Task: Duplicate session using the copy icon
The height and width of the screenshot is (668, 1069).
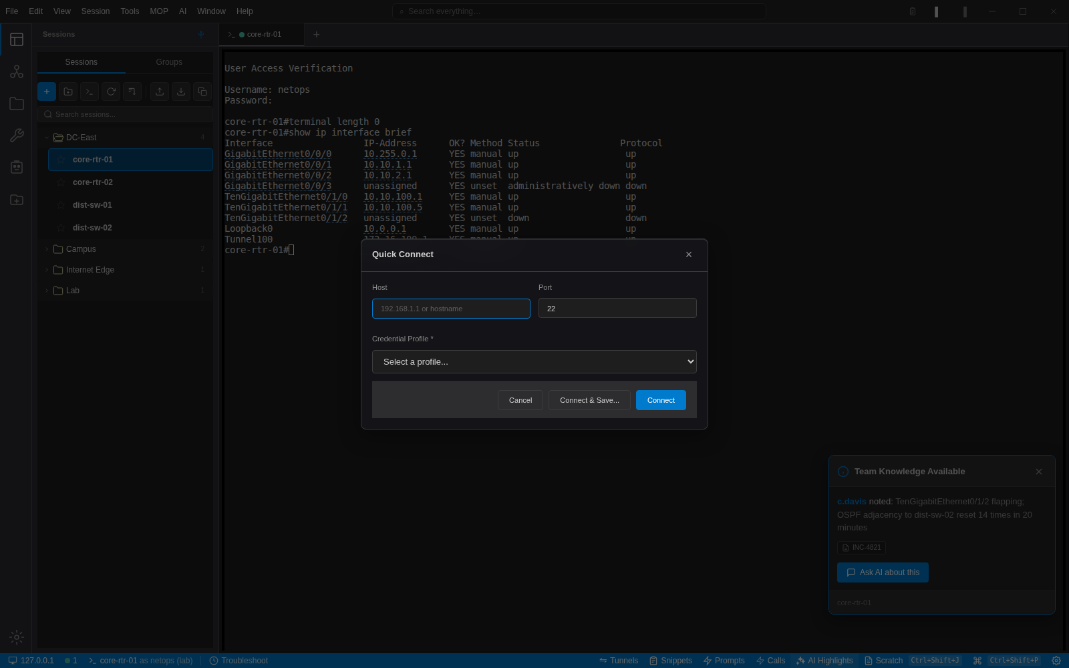Action: tap(202, 92)
